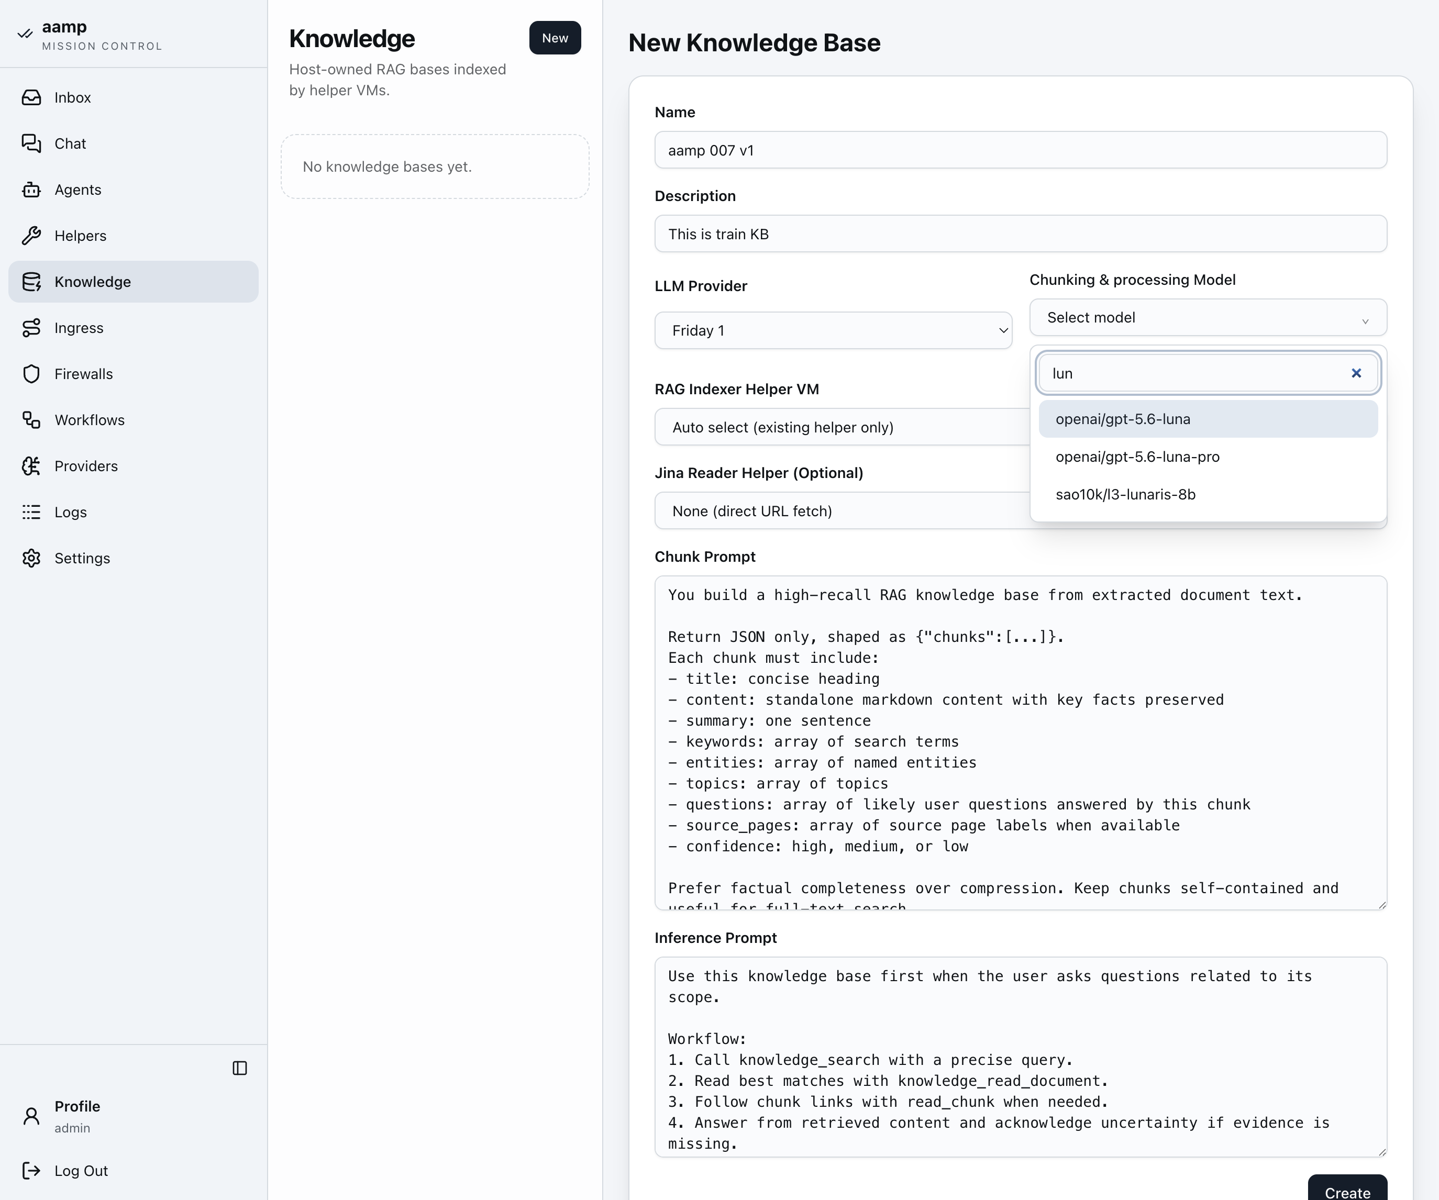1439x1200 pixels.
Task: Click the New knowledge base button
Action: (555, 38)
